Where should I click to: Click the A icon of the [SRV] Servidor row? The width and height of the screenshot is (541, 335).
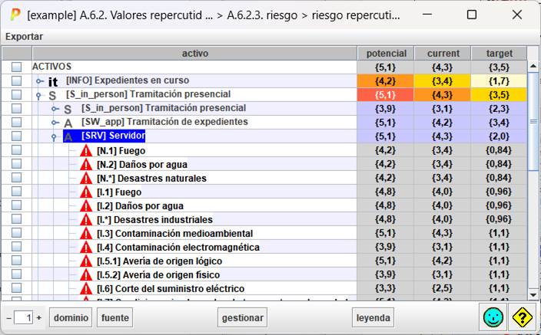click(x=68, y=136)
